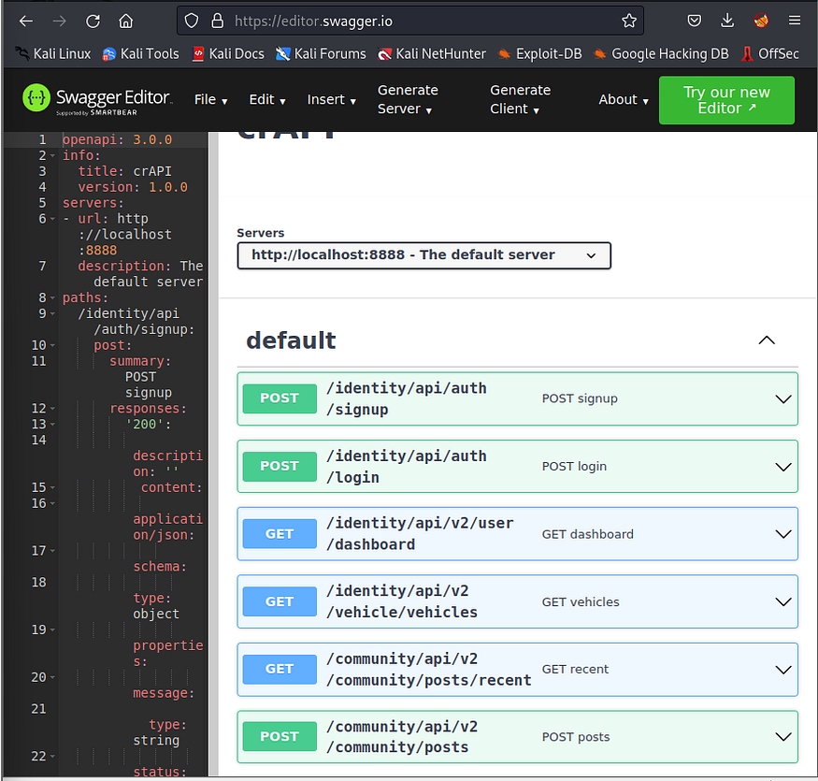The height and width of the screenshot is (781, 818).
Task: Collapse the default section chevron
Action: point(767,340)
